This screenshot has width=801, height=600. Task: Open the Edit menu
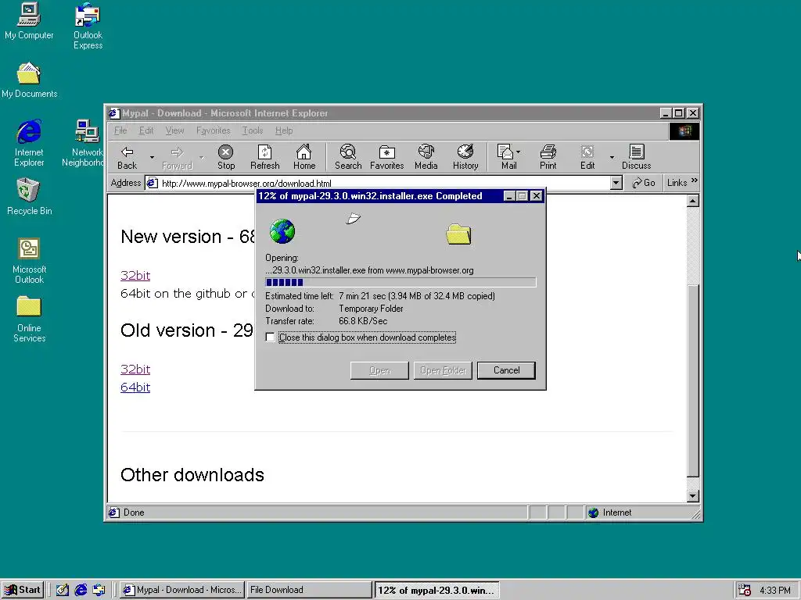146,130
